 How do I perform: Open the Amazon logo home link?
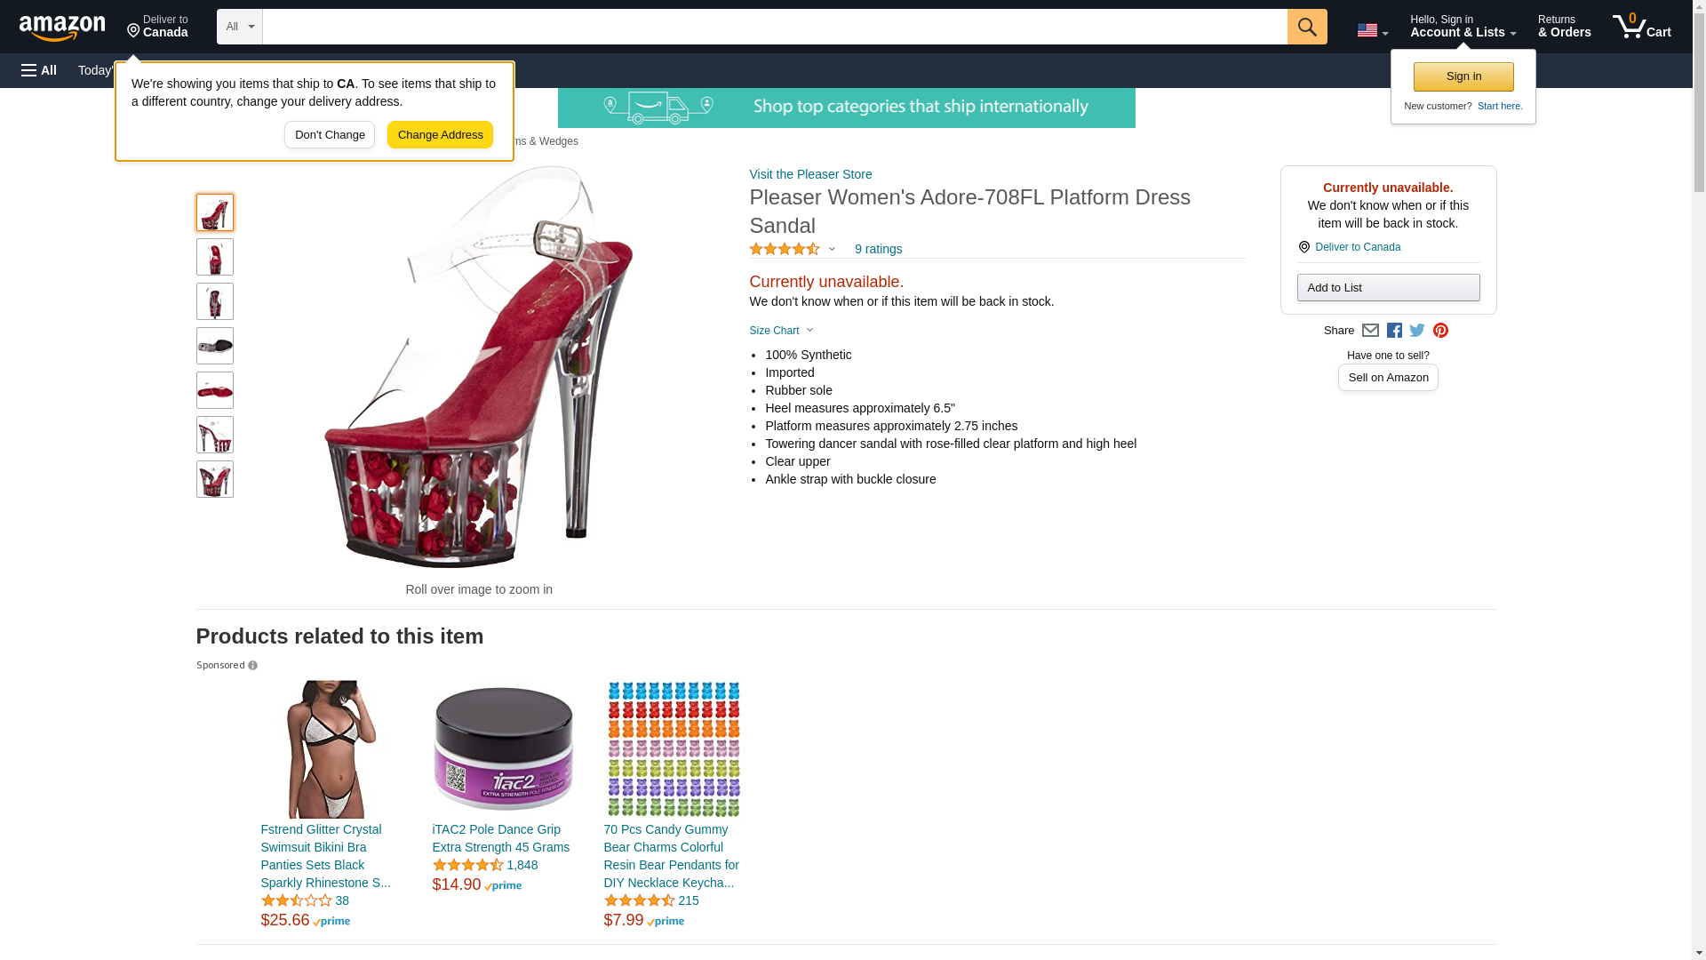coord(62,28)
